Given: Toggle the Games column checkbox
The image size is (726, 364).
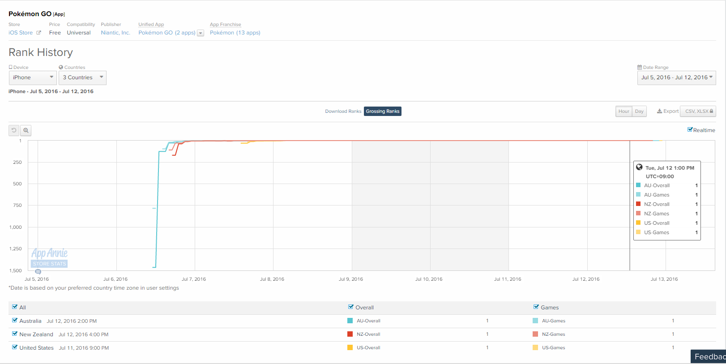Looking at the screenshot, I should [x=536, y=307].
